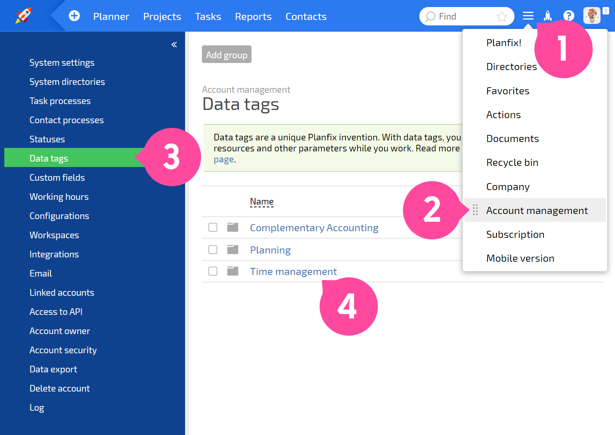Image resolution: width=615 pixels, height=435 pixels.
Task: Open Configurations in sidebar
Action: point(59,216)
